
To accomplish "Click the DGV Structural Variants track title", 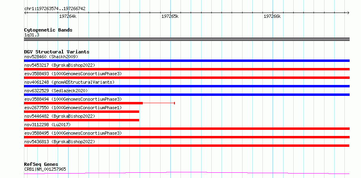I will 57,52.
